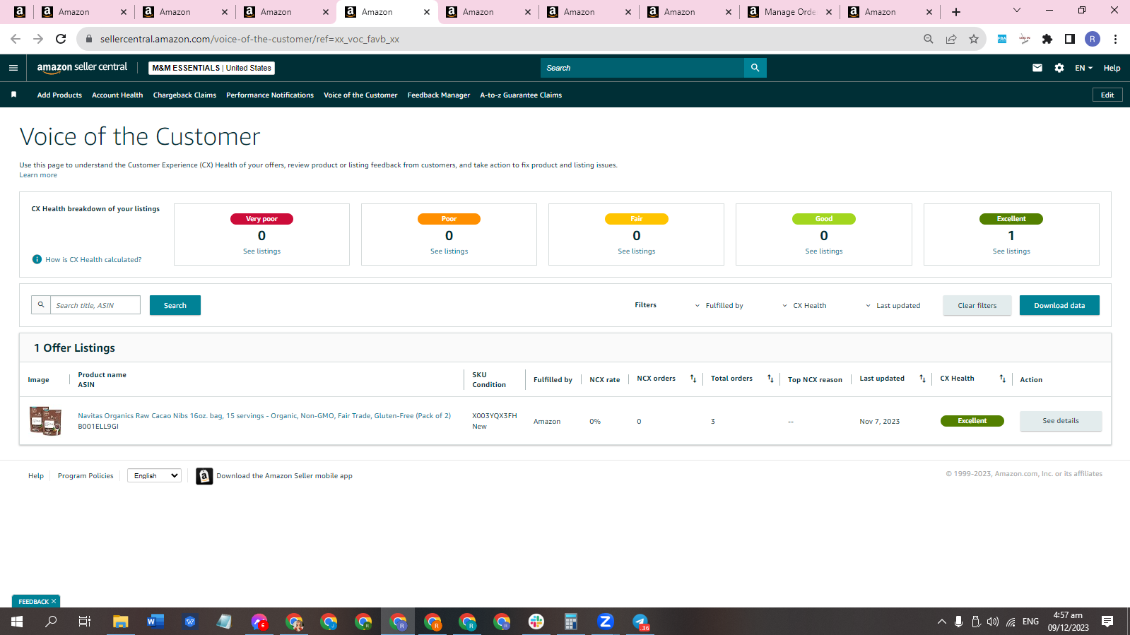The image size is (1130, 635).
Task: Expand the CX Health filter dropdown
Action: click(804, 306)
